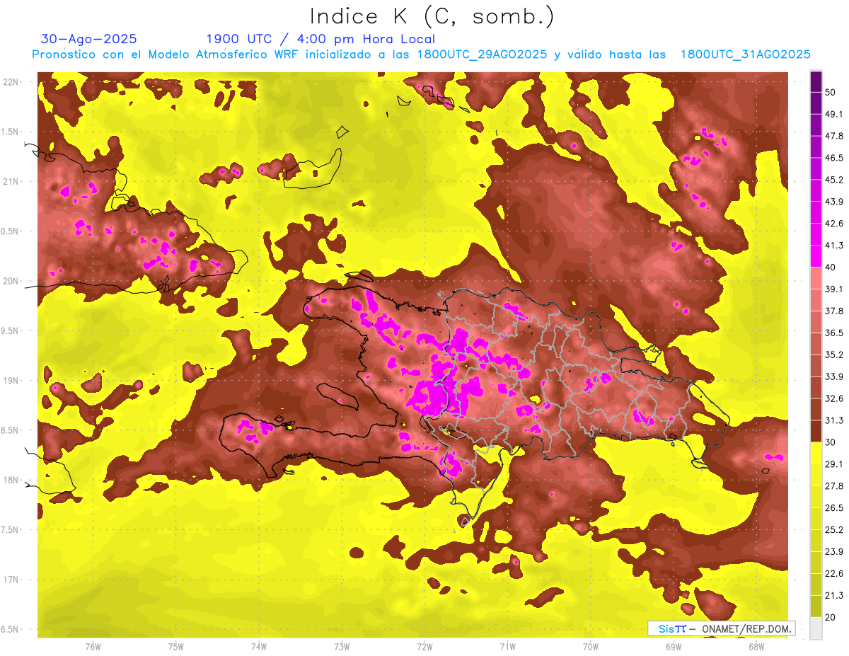Click the legend value label 20
The image size is (849, 656).
click(831, 617)
